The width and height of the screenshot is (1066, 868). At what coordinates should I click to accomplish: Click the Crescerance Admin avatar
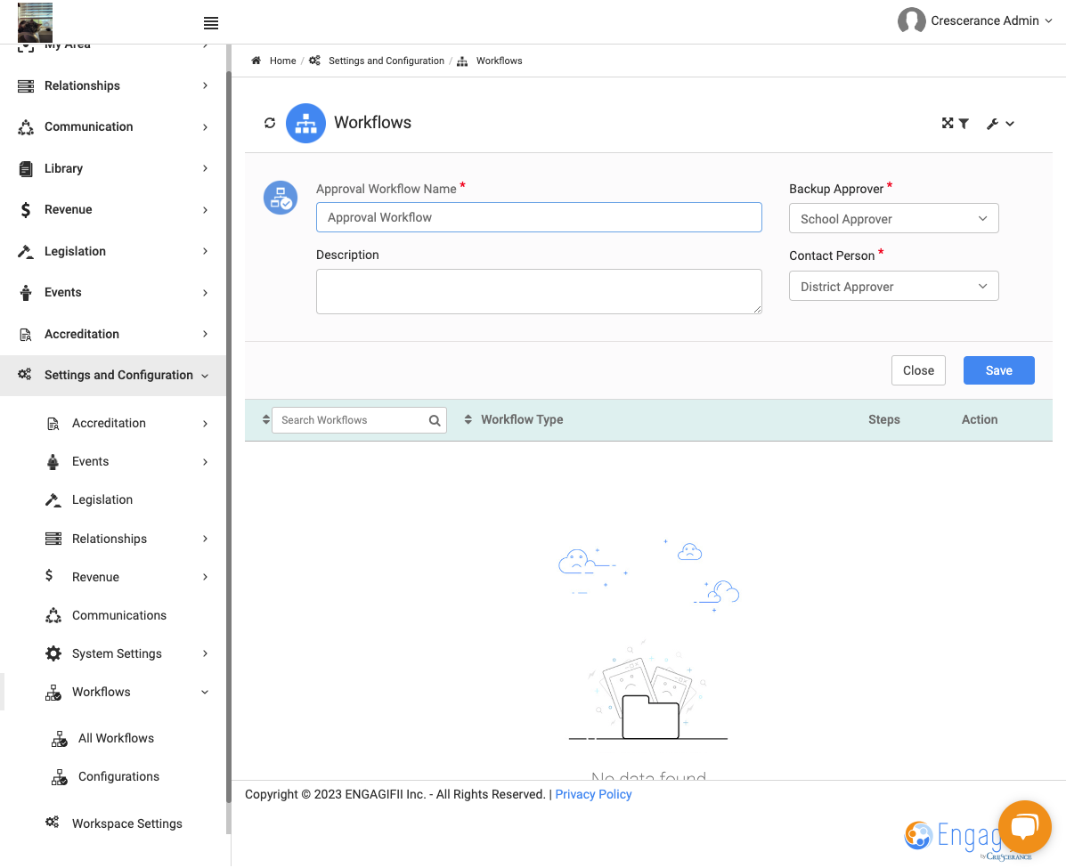pyautogui.click(x=911, y=20)
